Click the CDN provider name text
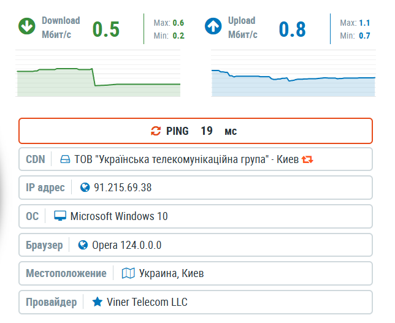The image size is (395, 323). tap(186, 159)
